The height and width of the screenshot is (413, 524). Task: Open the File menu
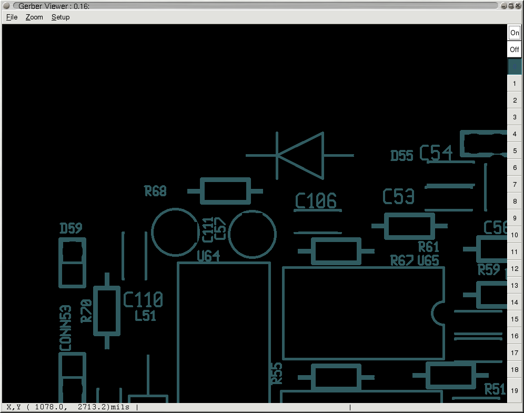click(x=12, y=17)
